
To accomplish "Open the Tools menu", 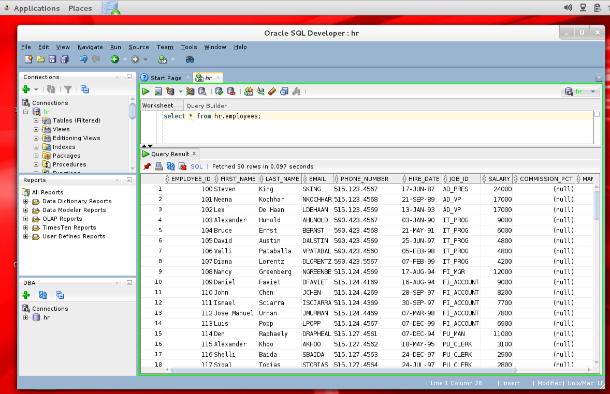I will (x=189, y=47).
